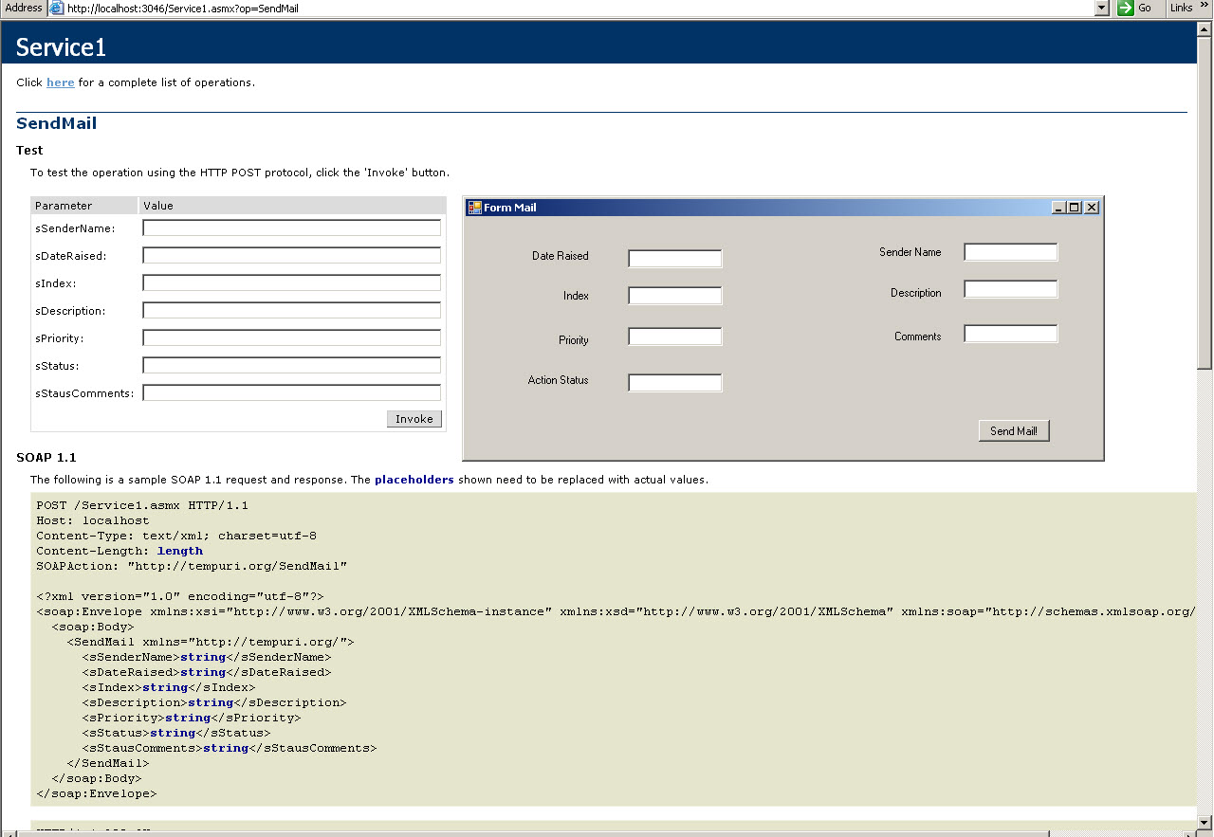Click the Invoke button

click(x=414, y=419)
